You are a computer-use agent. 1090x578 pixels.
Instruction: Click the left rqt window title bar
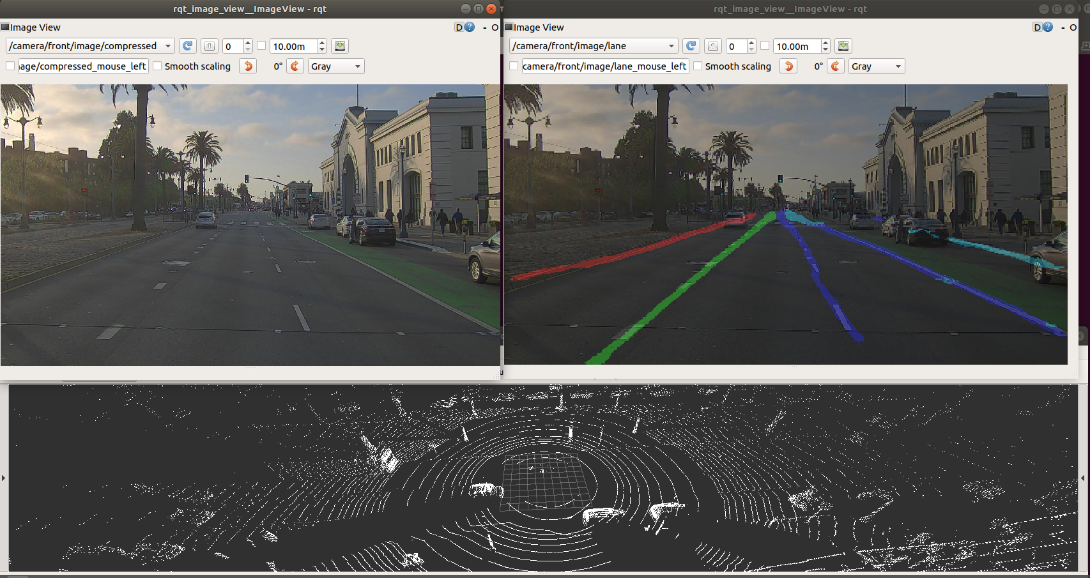(x=250, y=9)
